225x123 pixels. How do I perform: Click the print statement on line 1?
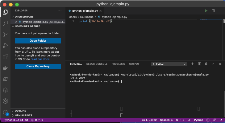tap(96, 21)
